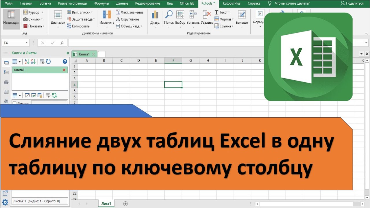Image resolution: width=370 pixels, height=208 pixels.
Task: Add a new sheet with plus button
Action: pyautogui.click(x=125, y=204)
